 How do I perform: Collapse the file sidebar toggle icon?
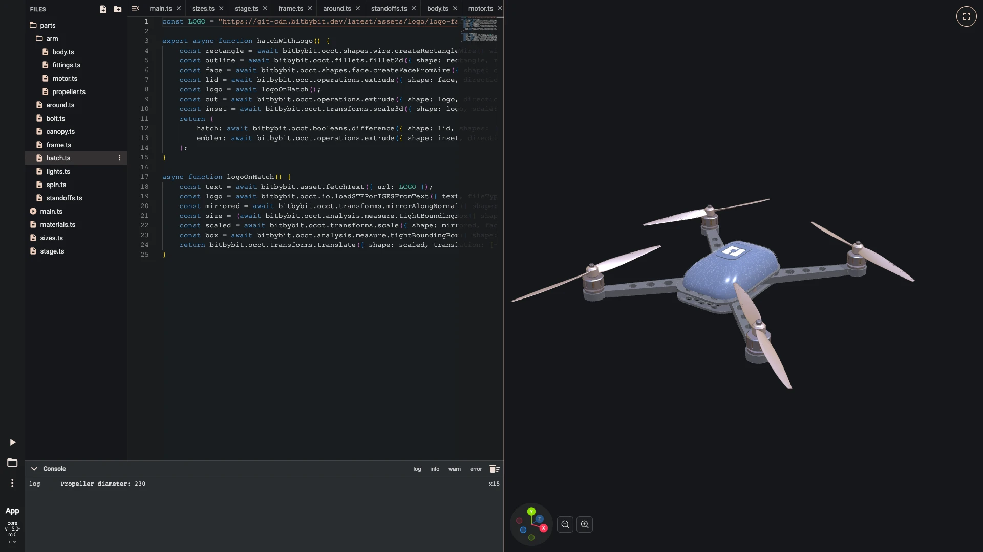point(136,8)
